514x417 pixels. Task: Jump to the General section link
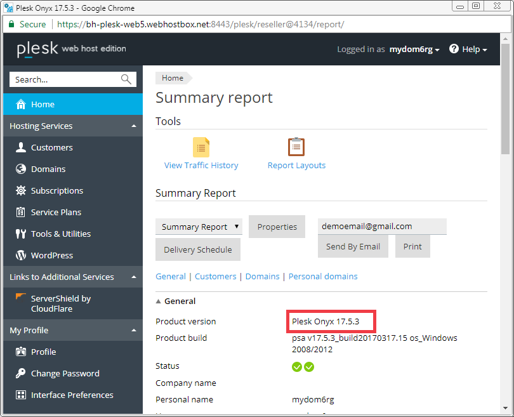[171, 276]
